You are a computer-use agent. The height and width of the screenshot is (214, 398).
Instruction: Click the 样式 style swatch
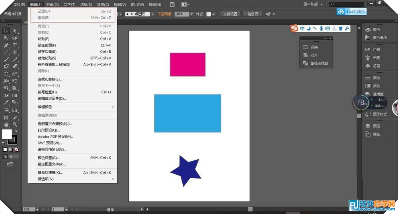pos(209,14)
